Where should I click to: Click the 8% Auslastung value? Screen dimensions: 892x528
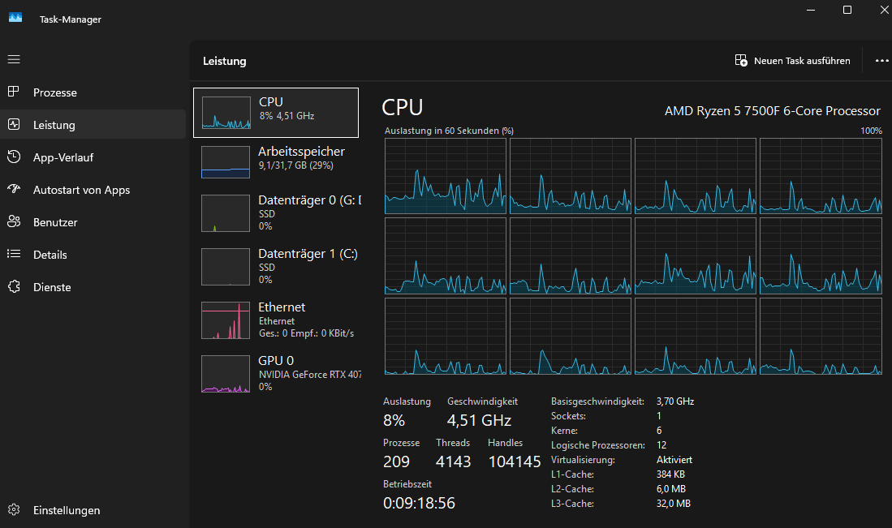[394, 421]
